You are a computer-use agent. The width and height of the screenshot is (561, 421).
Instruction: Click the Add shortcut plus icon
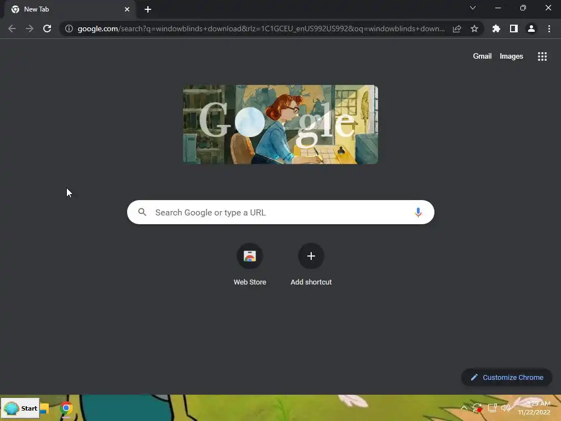(311, 256)
